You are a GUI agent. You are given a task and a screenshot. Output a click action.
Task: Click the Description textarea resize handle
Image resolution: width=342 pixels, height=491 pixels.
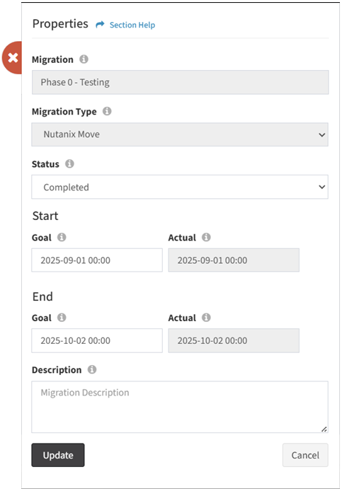tap(324, 429)
